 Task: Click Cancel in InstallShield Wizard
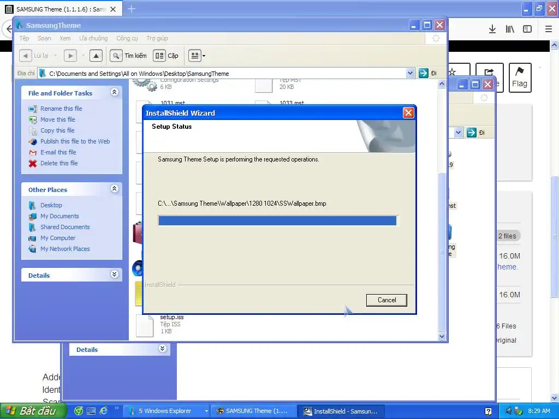(386, 300)
